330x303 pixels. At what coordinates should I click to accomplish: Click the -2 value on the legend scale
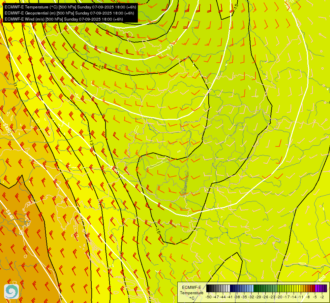pos(322,297)
